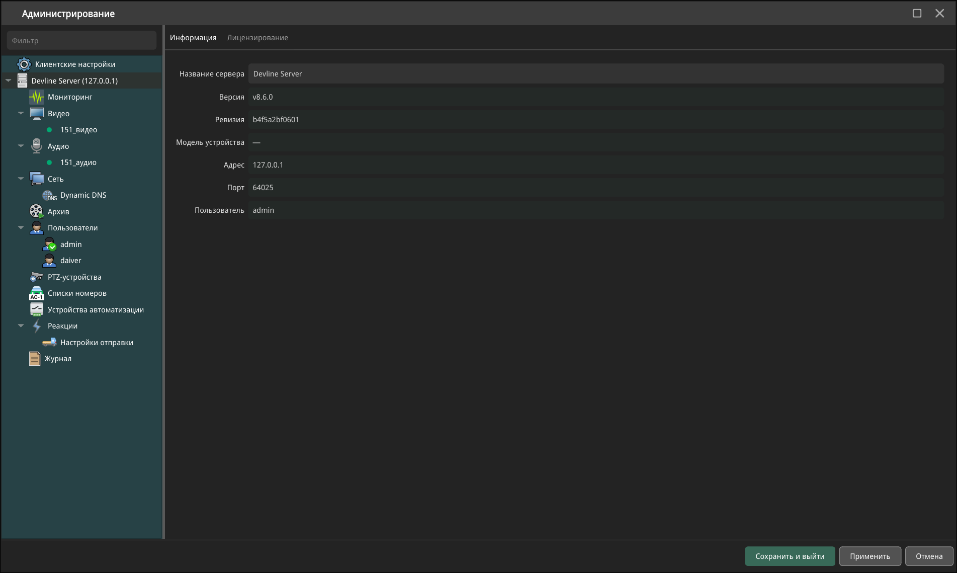Collapse the Видео tree branch

pyautogui.click(x=21, y=113)
